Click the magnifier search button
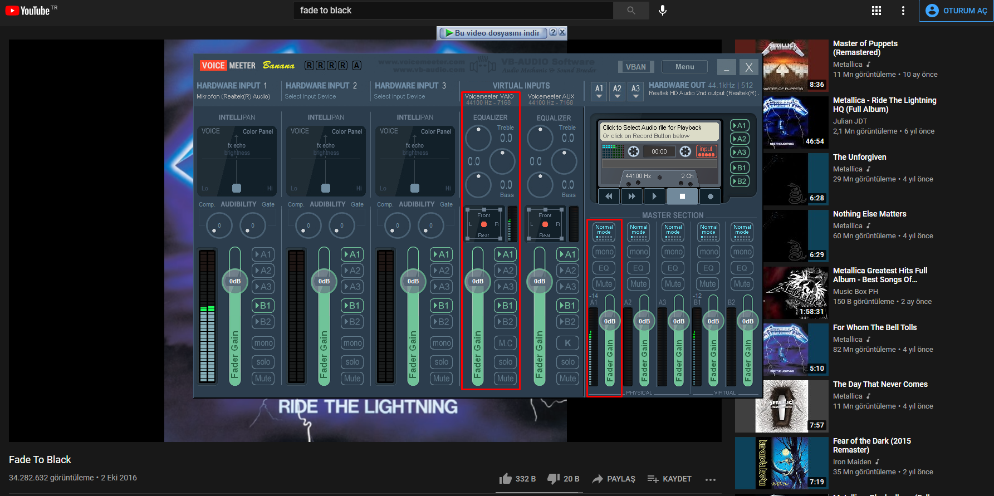 [631, 11]
